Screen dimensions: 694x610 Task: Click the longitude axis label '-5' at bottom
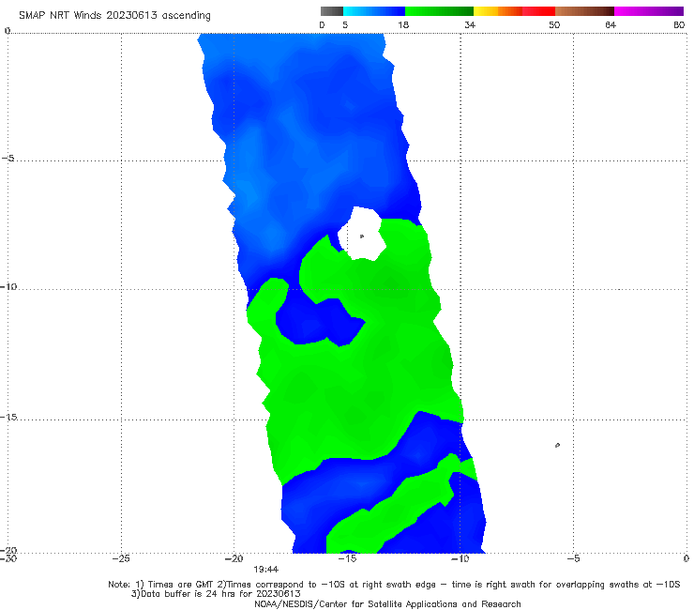point(573,558)
